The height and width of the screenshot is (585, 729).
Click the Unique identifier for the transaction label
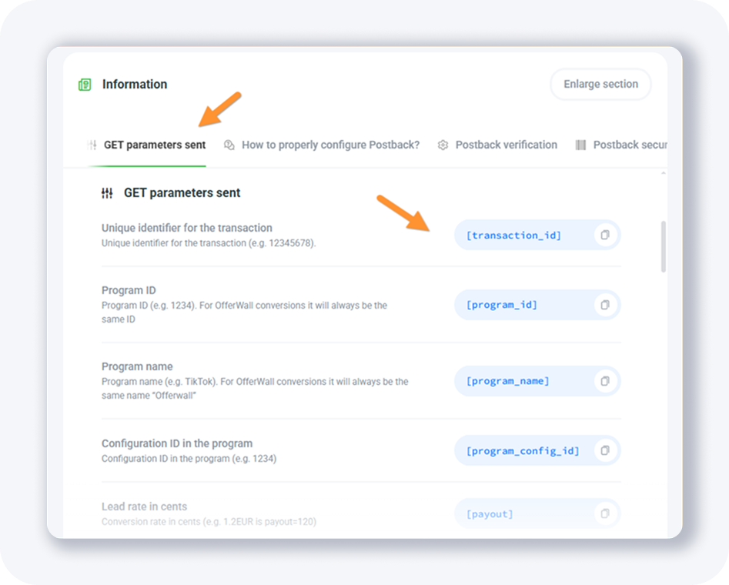click(187, 228)
